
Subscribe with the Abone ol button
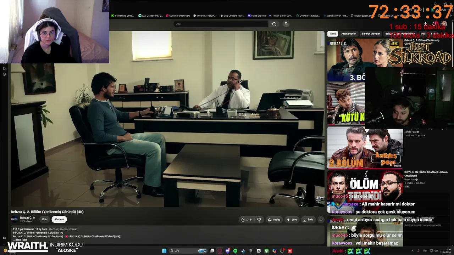tap(59, 219)
